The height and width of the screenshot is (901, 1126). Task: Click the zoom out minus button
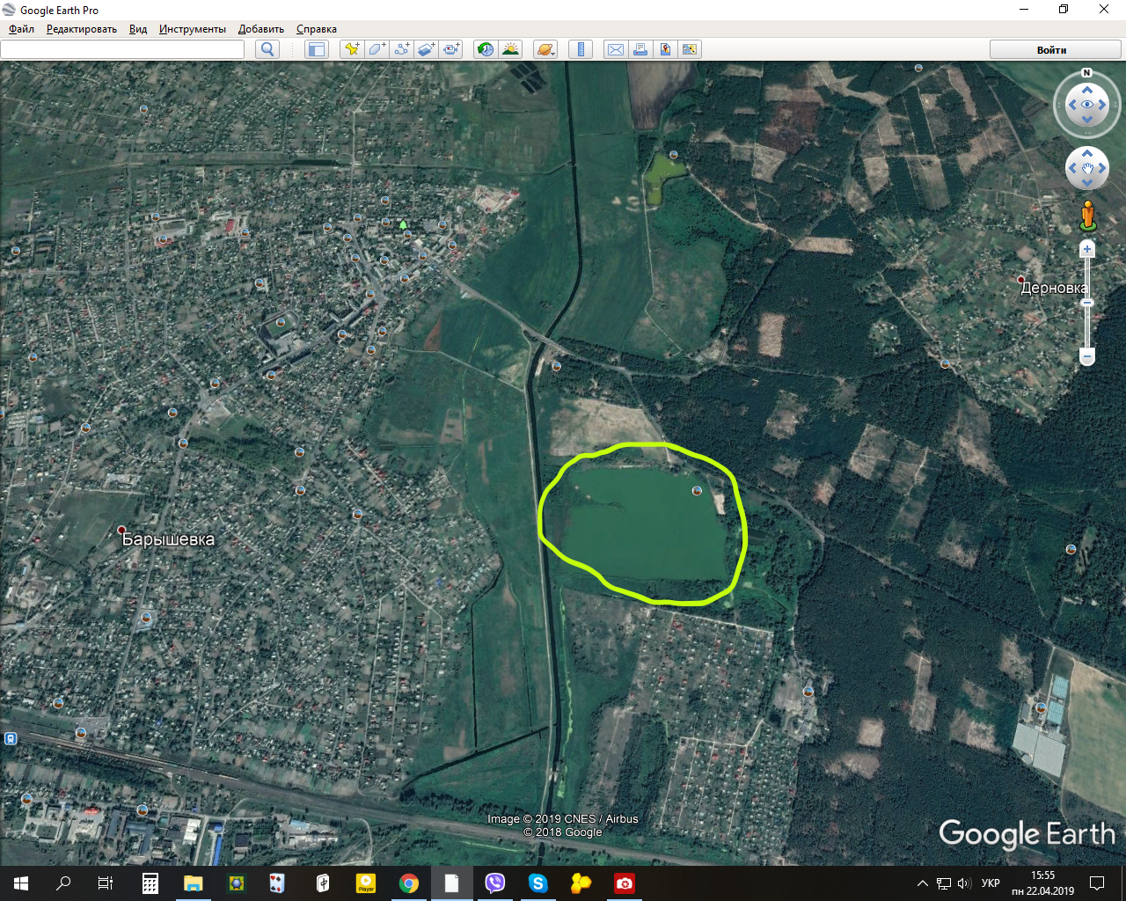[1087, 356]
